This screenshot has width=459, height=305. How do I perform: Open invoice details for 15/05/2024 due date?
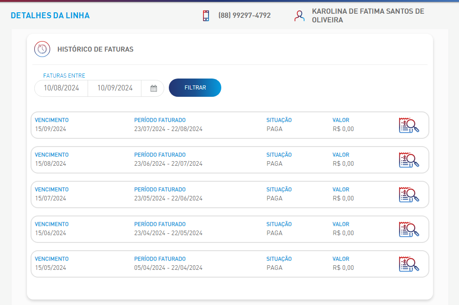(x=409, y=264)
